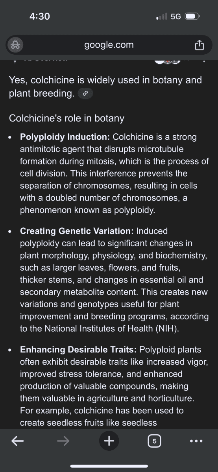This screenshot has width=218, height=472.
Task: Select the 'Polyploidy Induction' bold heading
Action: pyautogui.click(x=65, y=137)
